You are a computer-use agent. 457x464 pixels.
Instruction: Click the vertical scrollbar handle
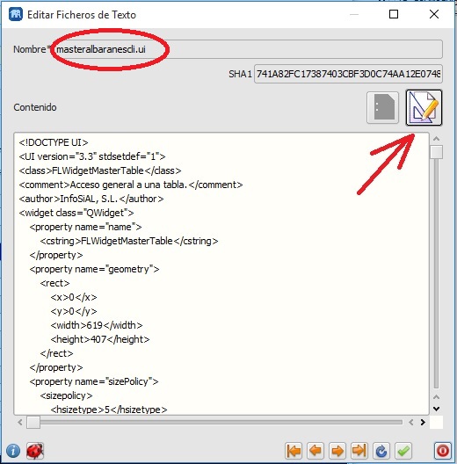(x=436, y=152)
